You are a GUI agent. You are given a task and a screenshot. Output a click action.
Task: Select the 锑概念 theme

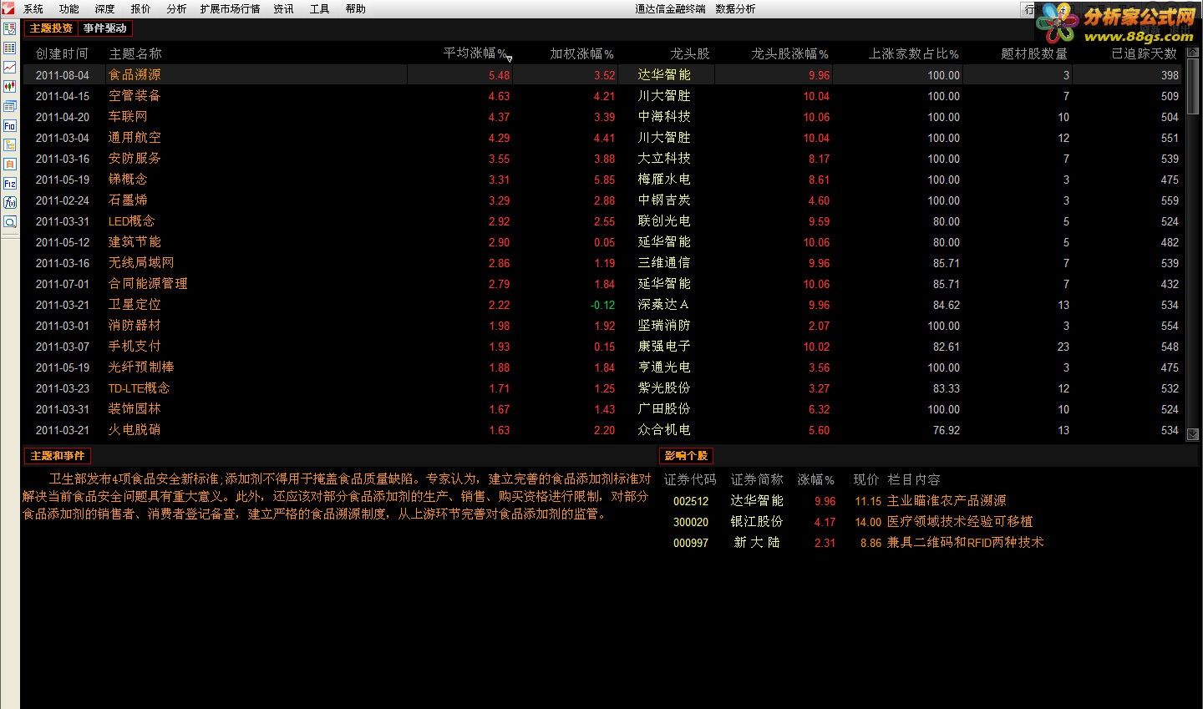128,180
